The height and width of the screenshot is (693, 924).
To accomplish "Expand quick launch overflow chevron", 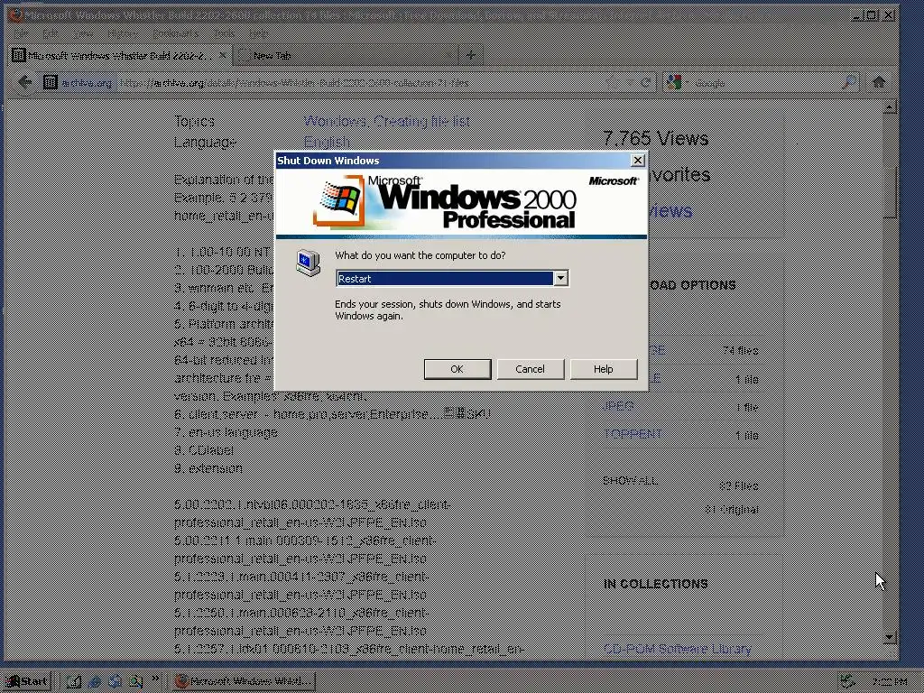I will pos(155,679).
